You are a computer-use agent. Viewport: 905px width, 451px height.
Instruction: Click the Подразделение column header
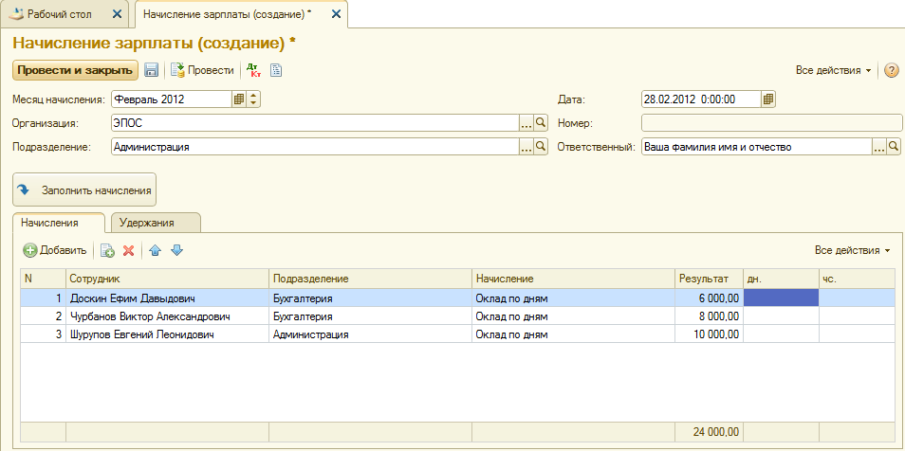pos(371,279)
